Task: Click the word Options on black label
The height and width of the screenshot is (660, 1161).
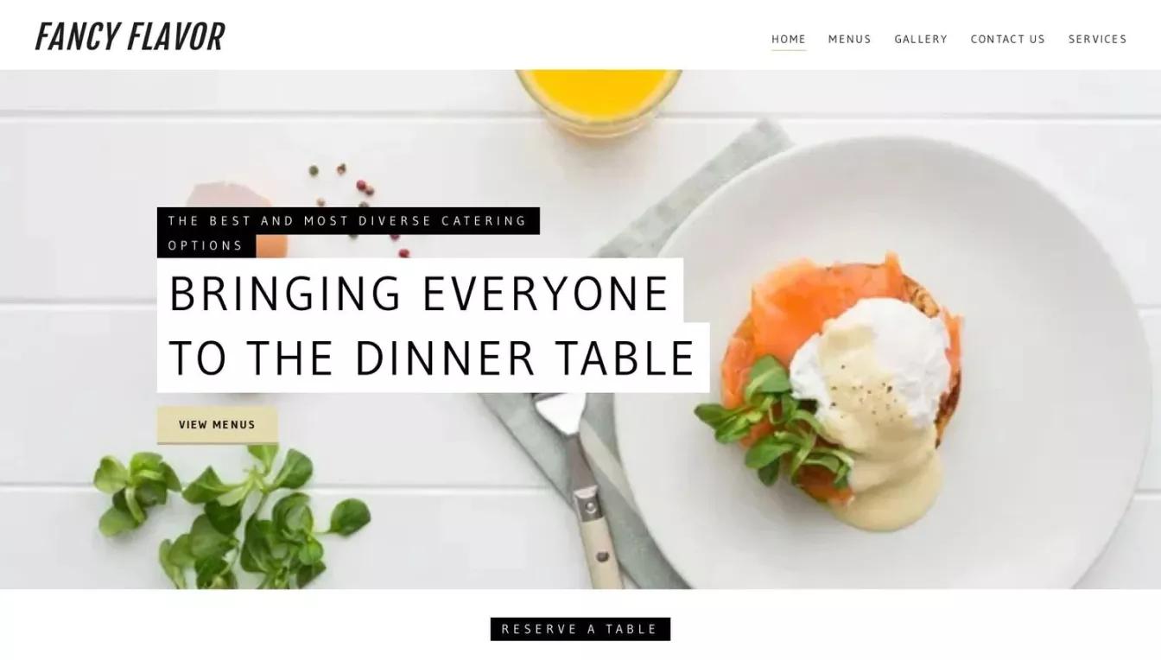Action: [x=206, y=245]
